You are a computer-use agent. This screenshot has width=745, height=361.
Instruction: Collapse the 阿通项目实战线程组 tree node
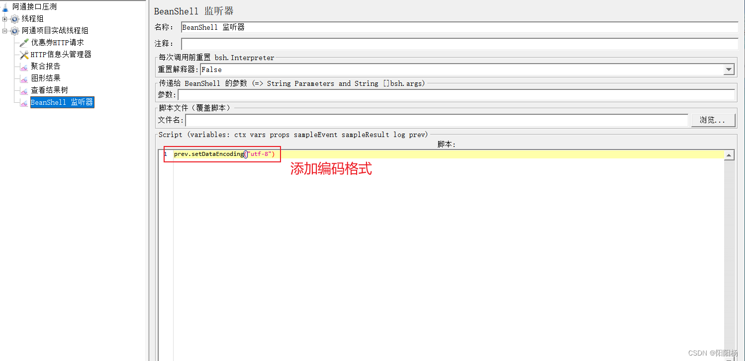coord(5,31)
